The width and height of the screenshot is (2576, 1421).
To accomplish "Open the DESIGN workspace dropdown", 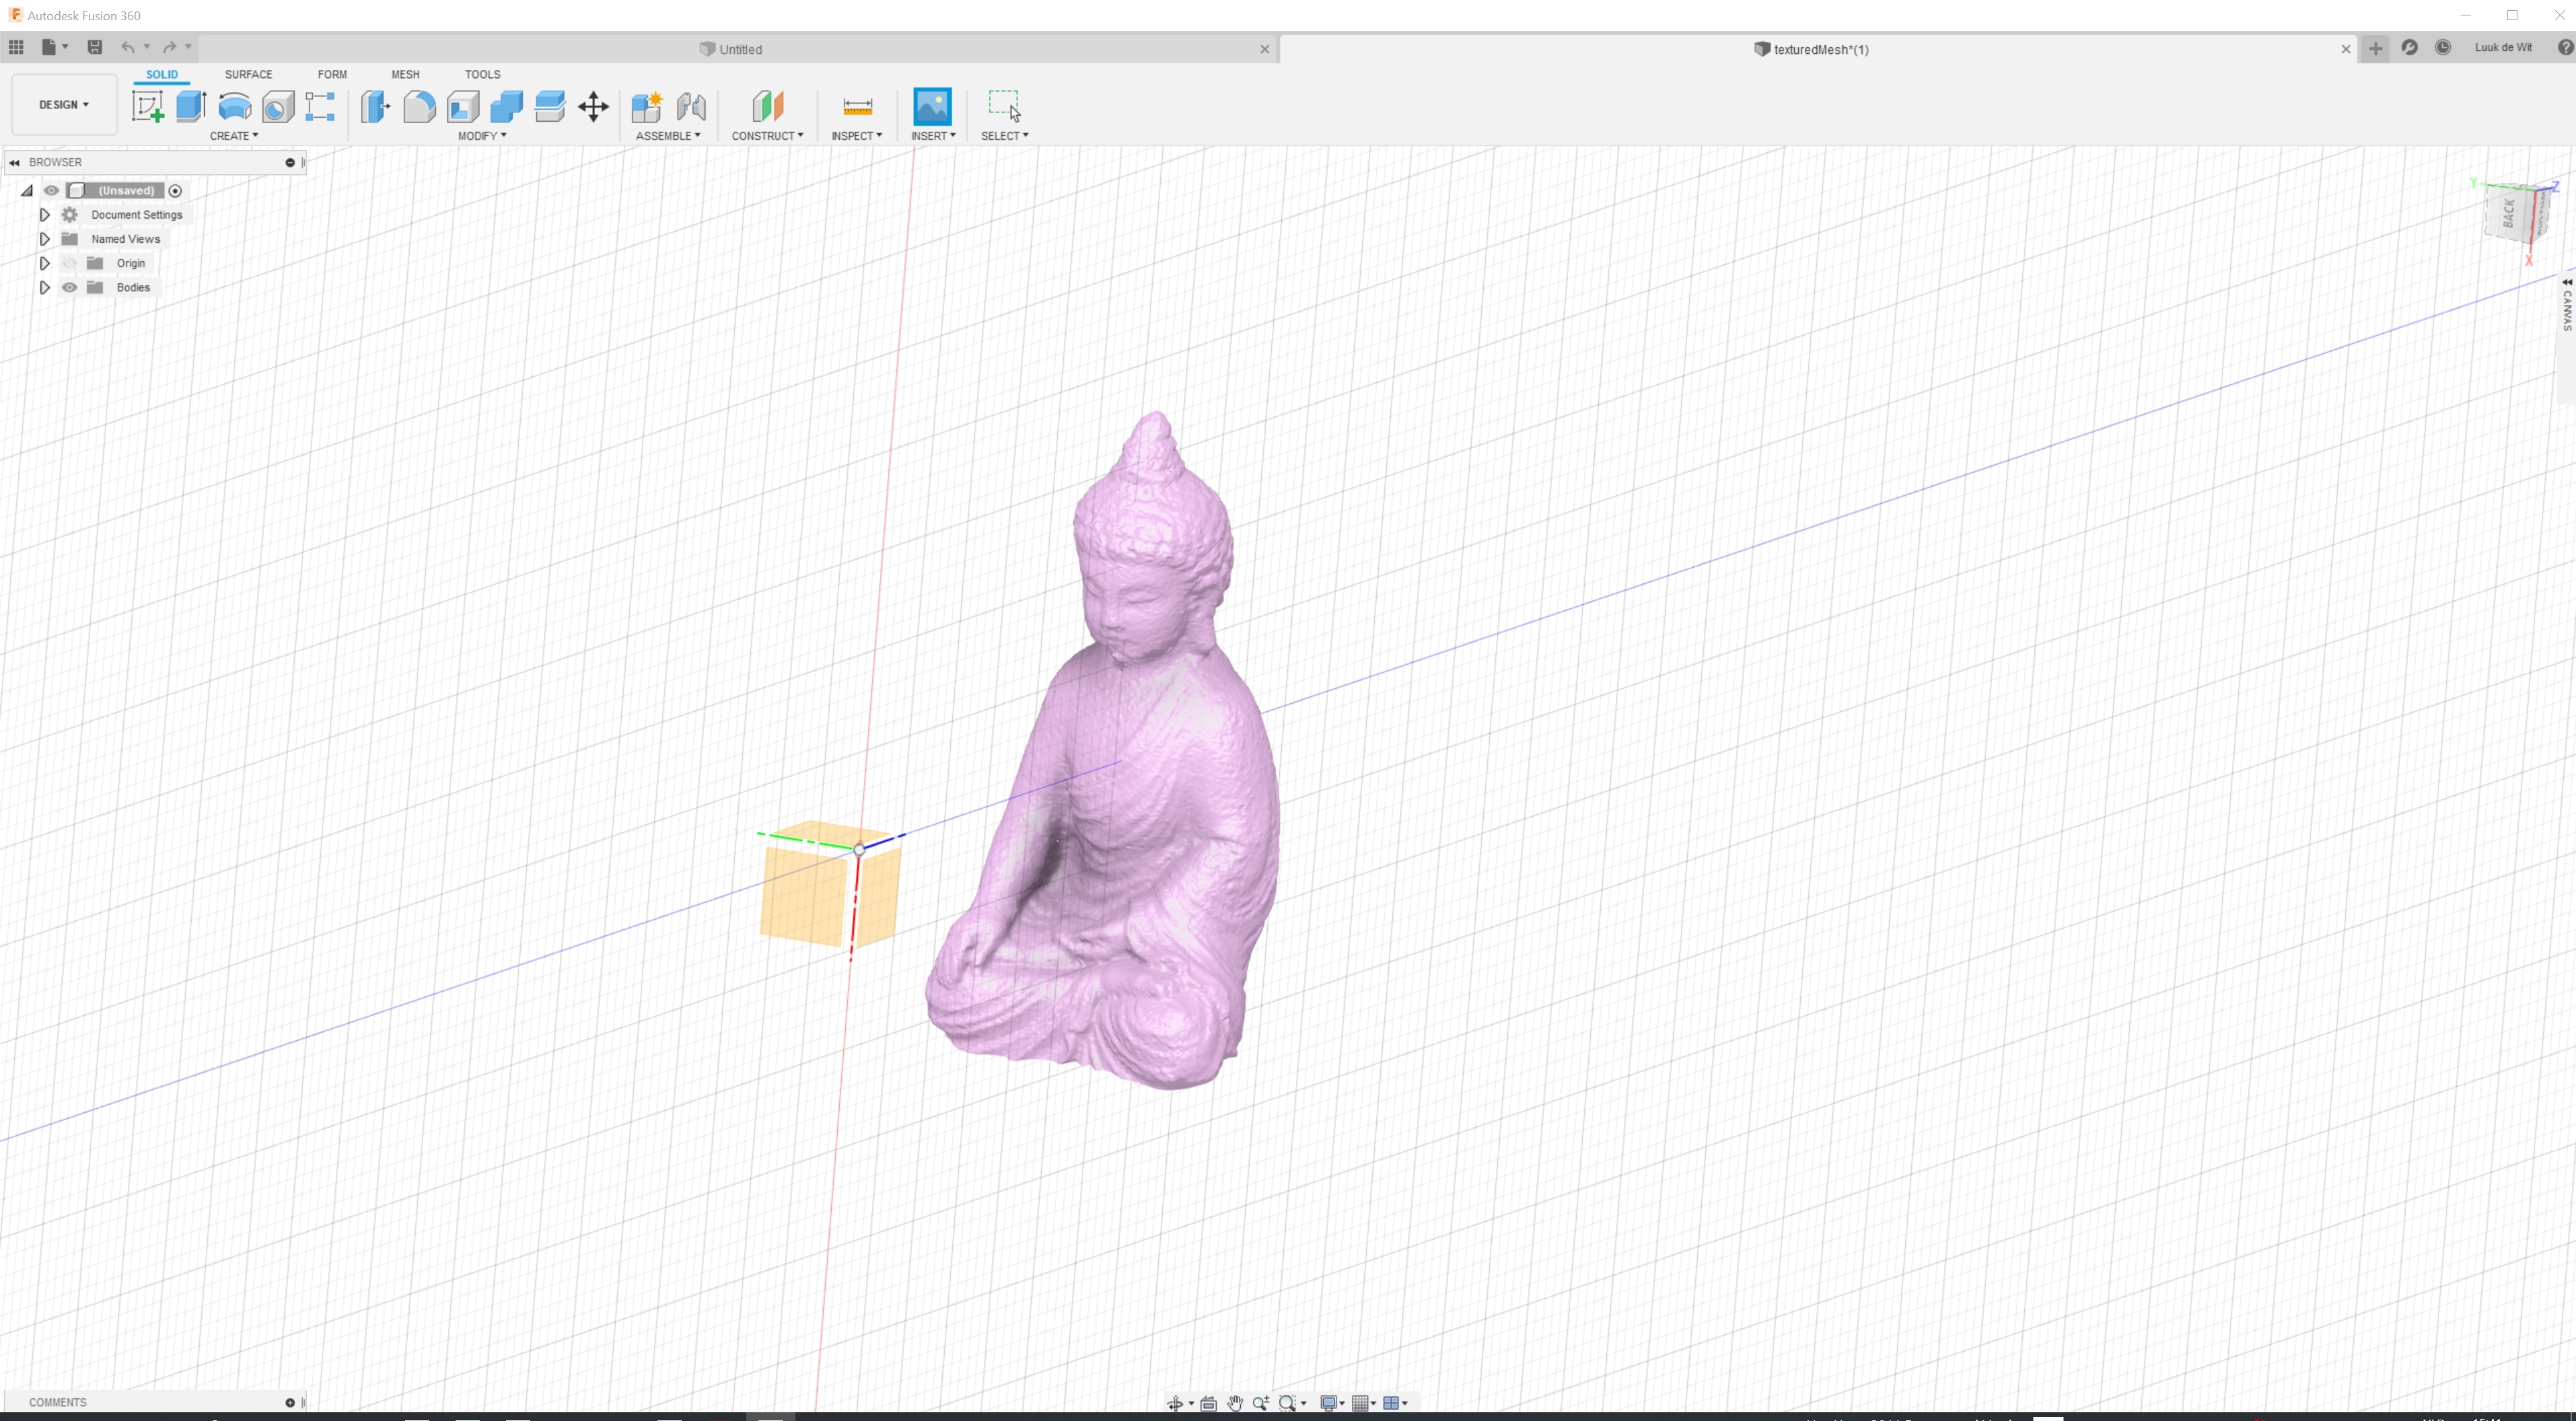I will tap(64, 105).
